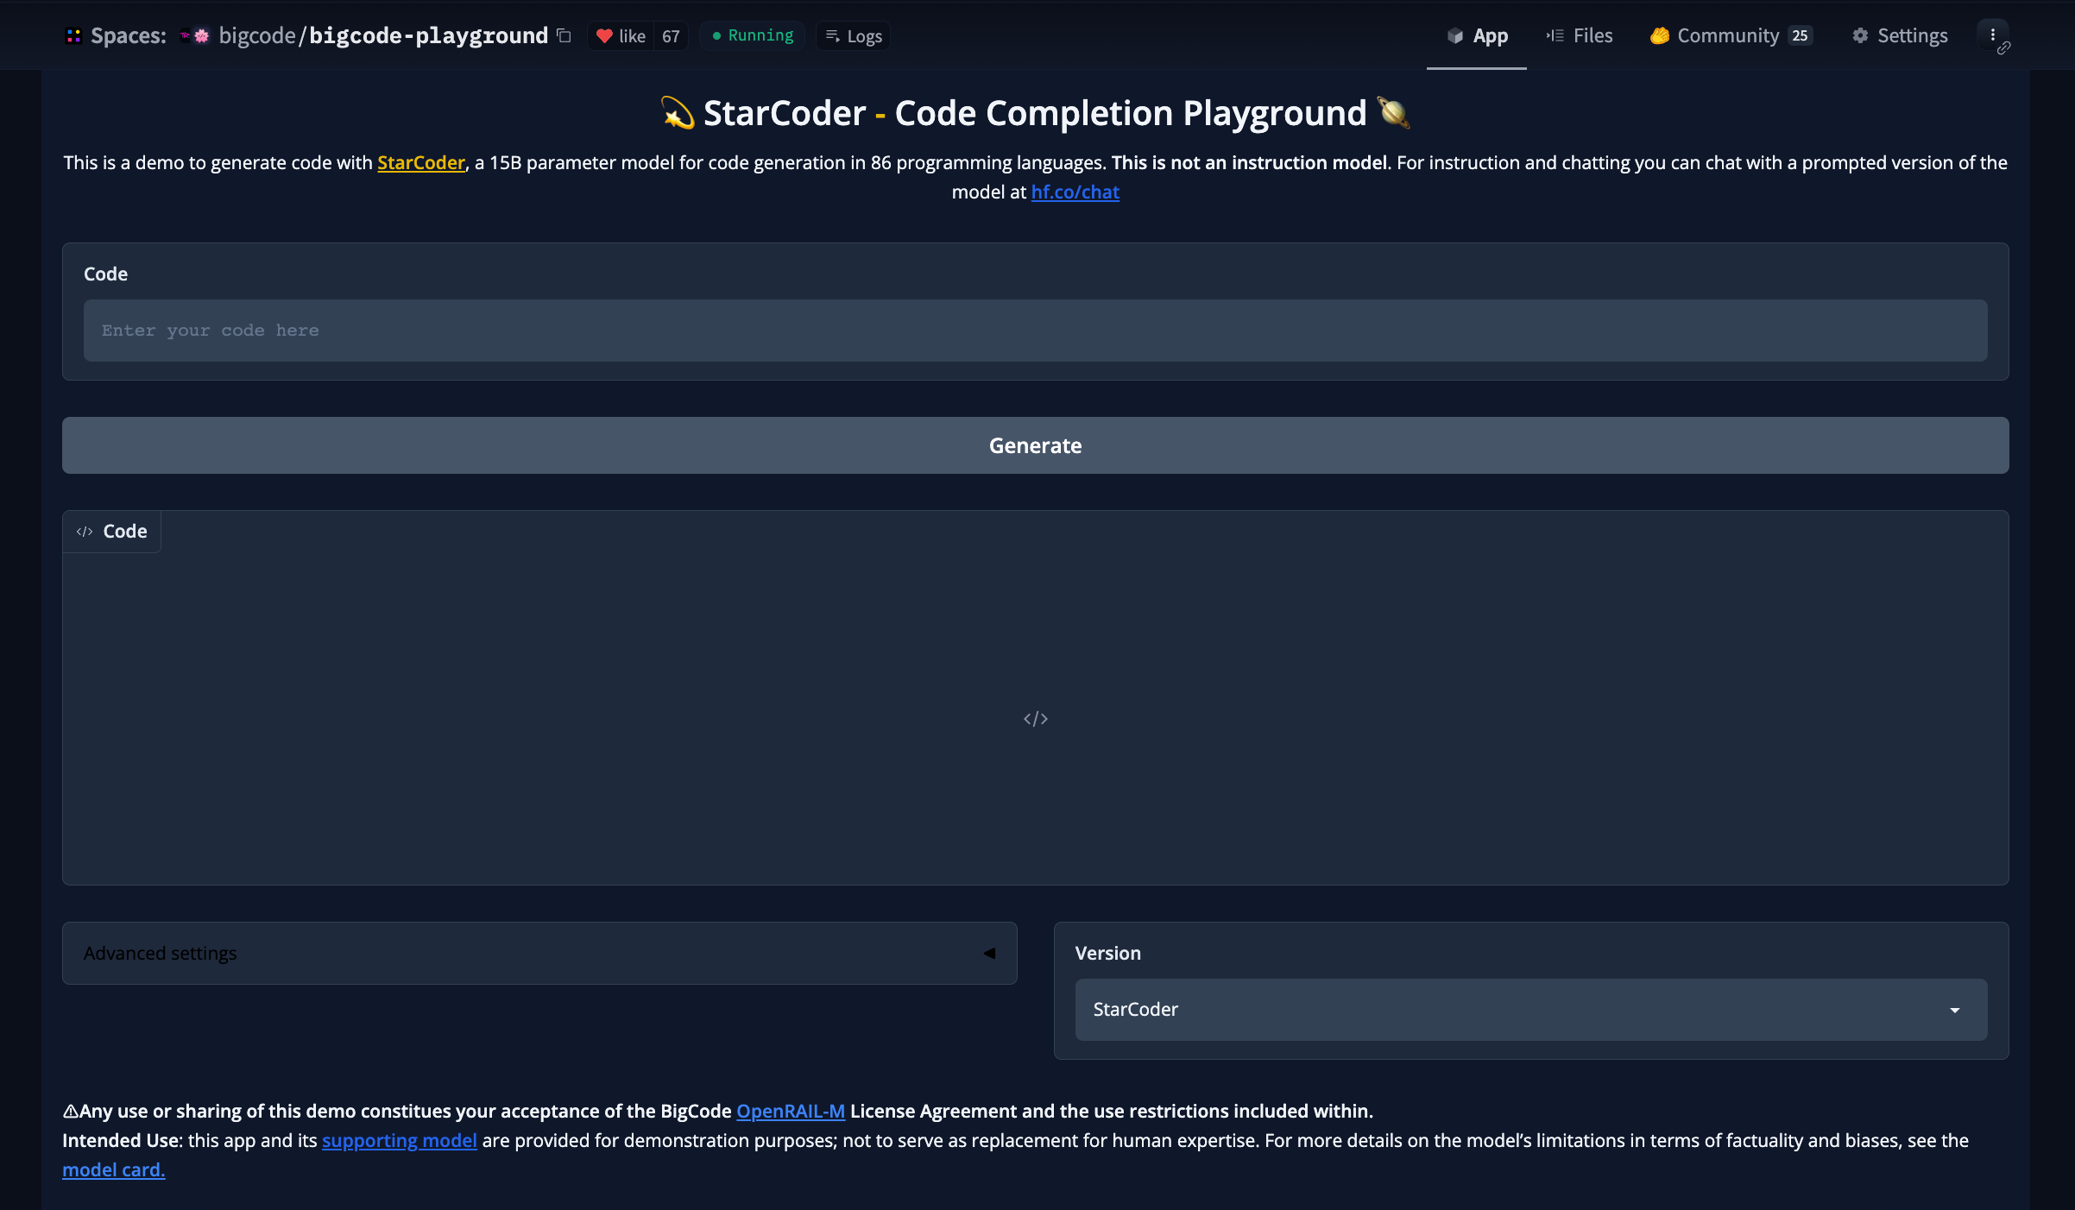Viewport: 2075px width, 1210px height.
Task: Switch to the Files tab
Action: [x=1580, y=35]
